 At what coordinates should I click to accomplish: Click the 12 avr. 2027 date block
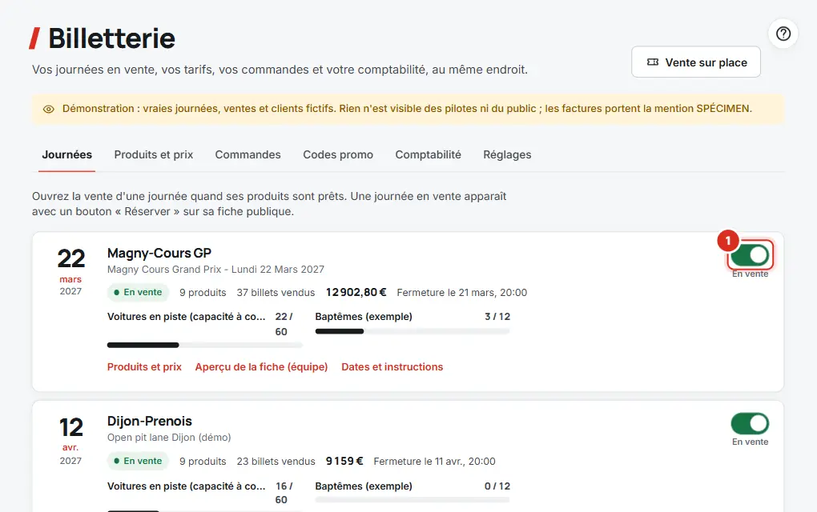pos(70,440)
